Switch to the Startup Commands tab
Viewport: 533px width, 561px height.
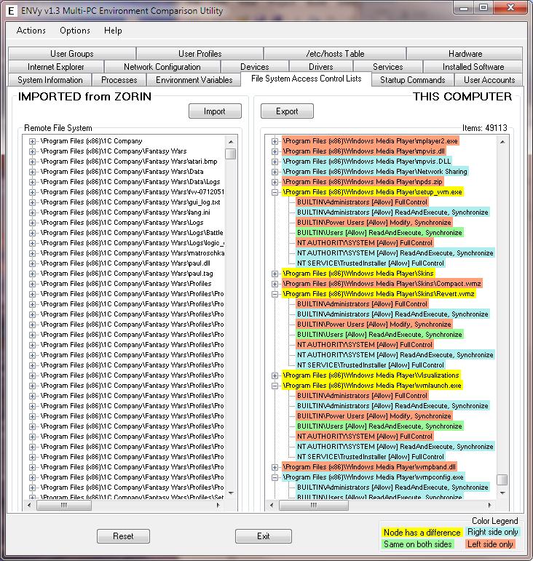412,80
